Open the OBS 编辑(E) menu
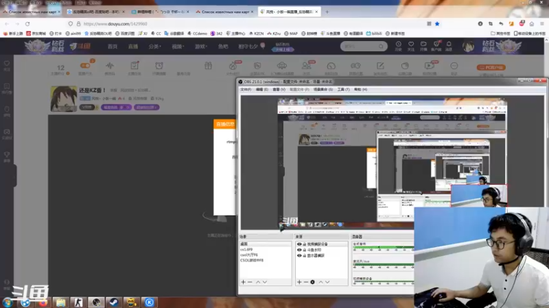 pos(262,90)
